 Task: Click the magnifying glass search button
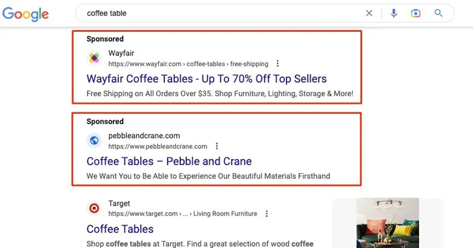[438, 13]
